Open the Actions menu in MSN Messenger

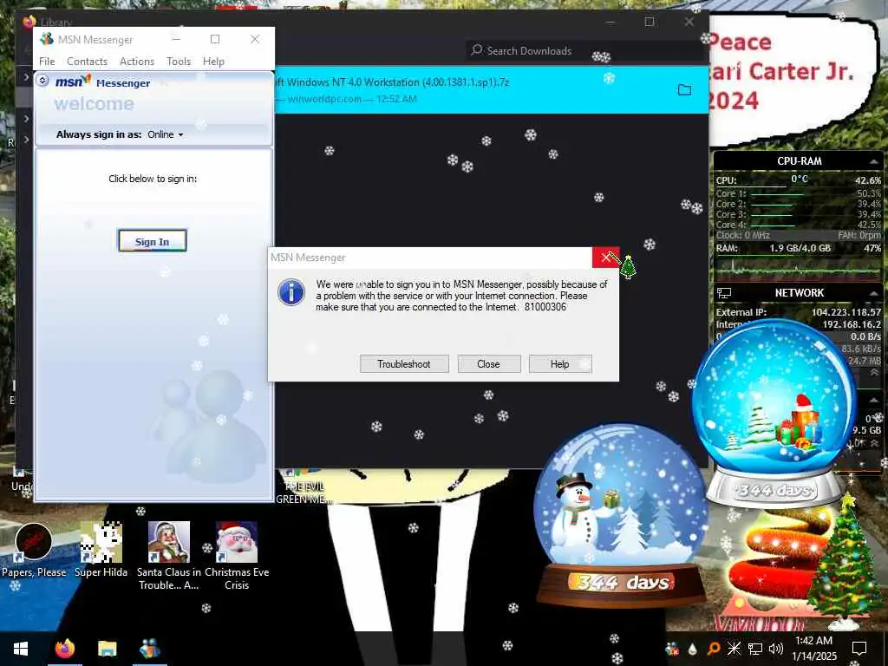point(136,62)
